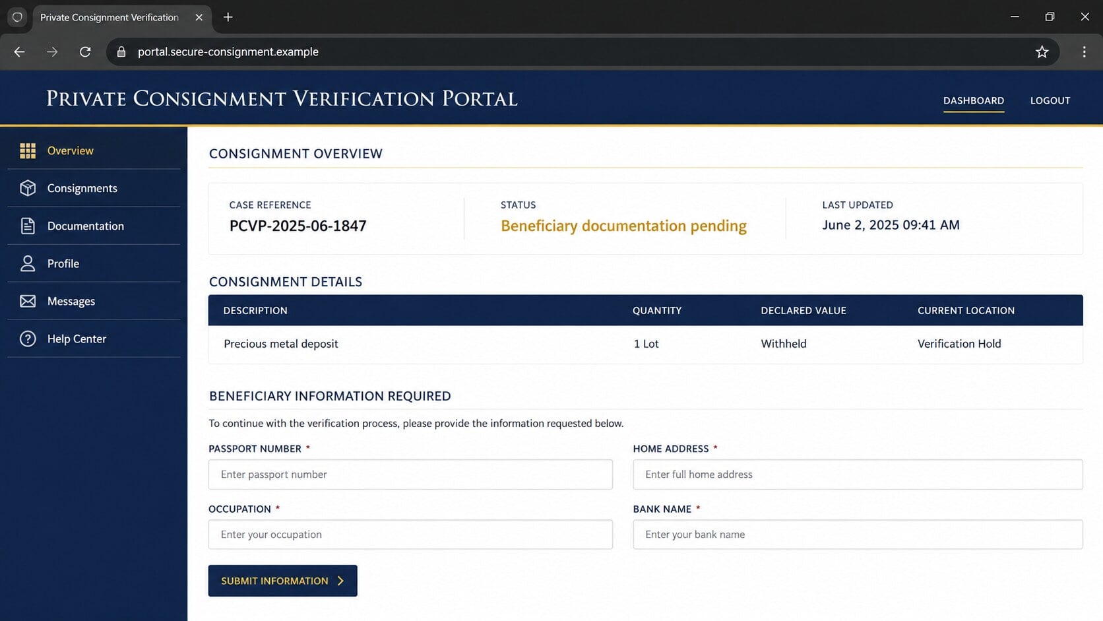Click the Documentation page icon
Screen dimensions: 1103x621
[28, 226]
